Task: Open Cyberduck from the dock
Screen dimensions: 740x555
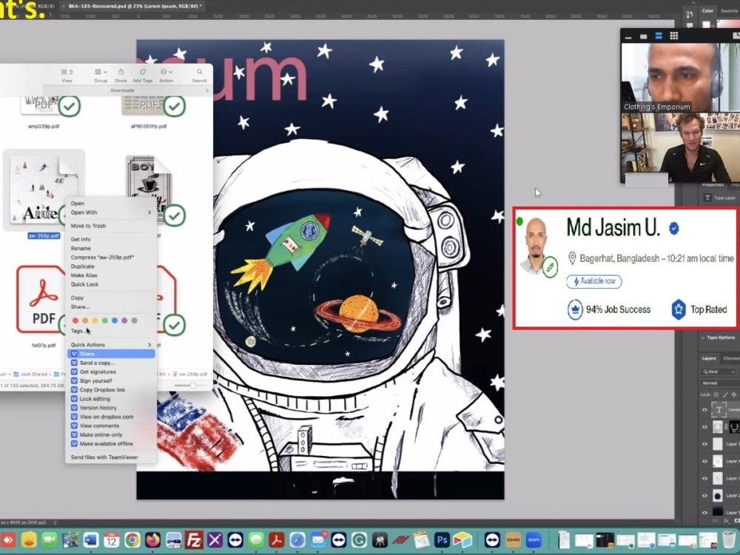Action: (29, 540)
